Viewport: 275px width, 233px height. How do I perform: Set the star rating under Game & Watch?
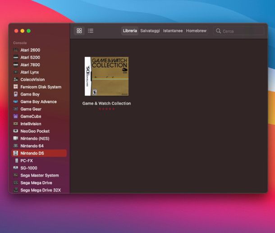107,109
